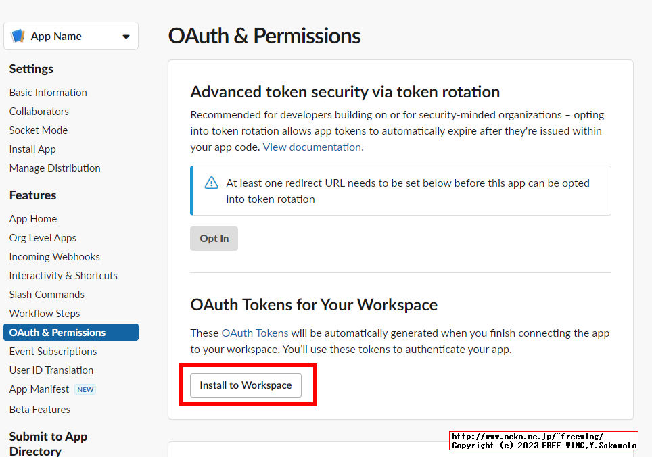
Task: Select Manage Distribution
Action: click(54, 168)
